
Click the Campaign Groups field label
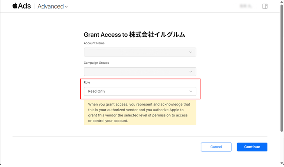[96, 63]
